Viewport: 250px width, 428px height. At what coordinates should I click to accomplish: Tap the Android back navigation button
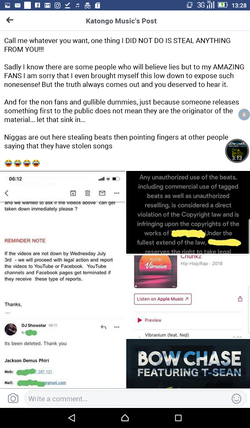coord(72,418)
